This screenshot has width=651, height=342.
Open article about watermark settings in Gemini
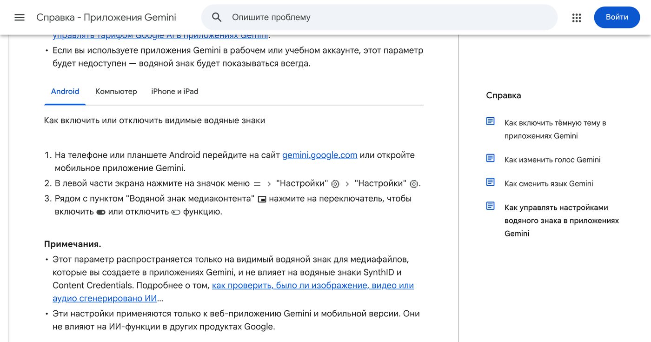[x=562, y=221]
